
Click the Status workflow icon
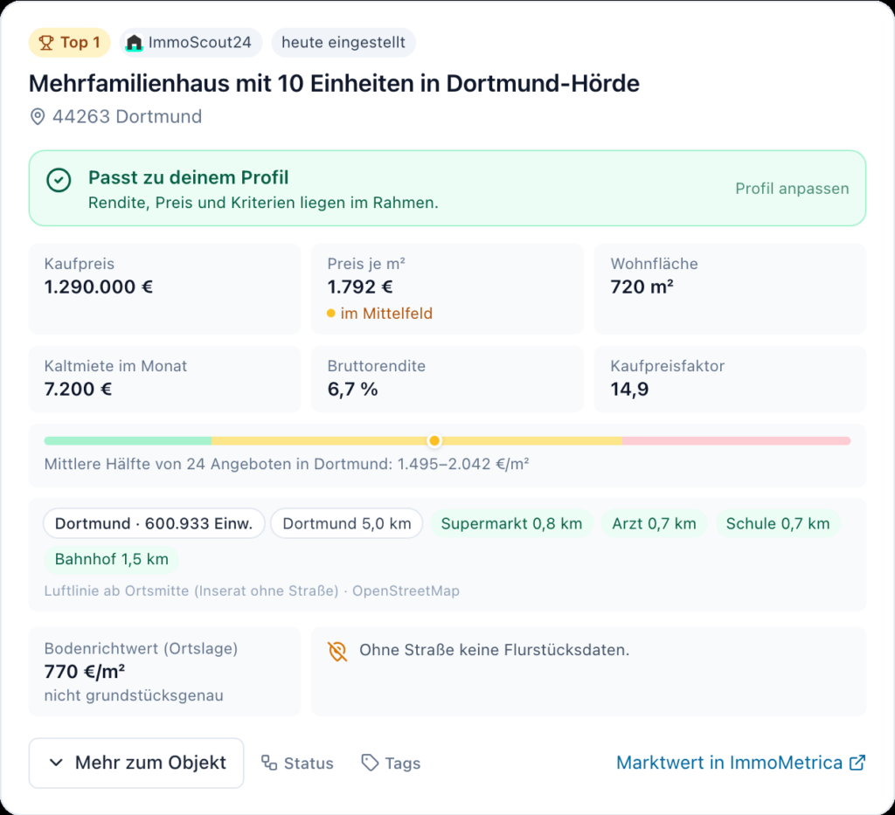point(269,763)
